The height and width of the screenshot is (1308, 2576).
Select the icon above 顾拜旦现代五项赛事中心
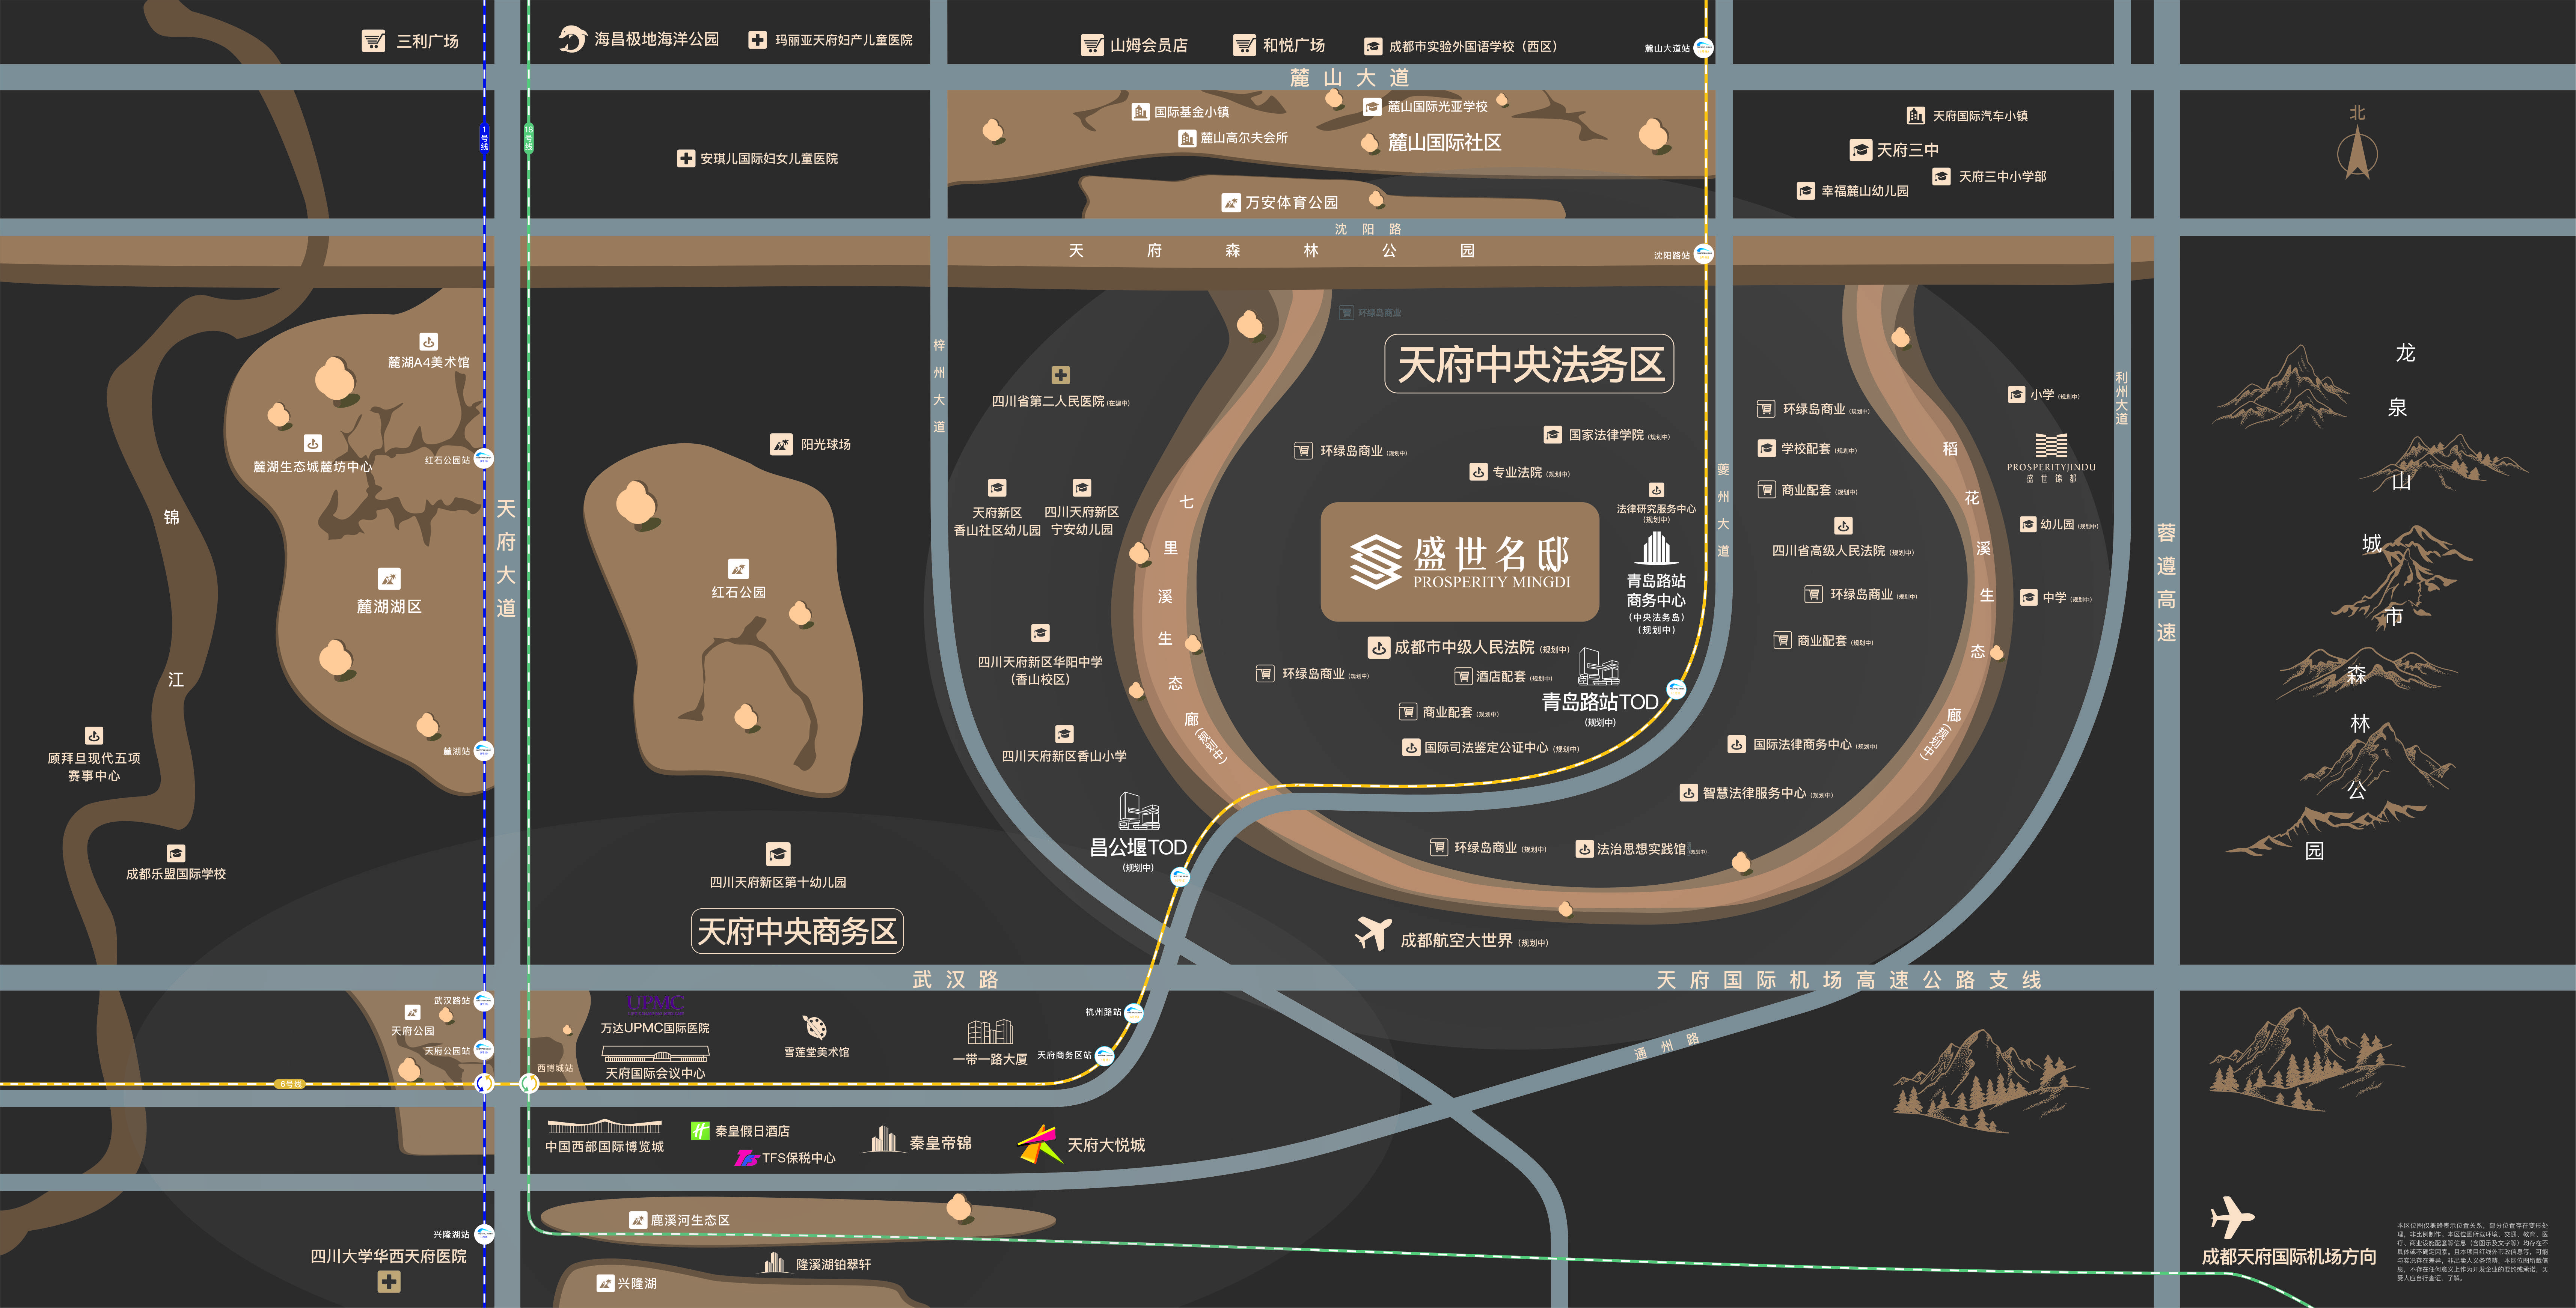pos(93,736)
